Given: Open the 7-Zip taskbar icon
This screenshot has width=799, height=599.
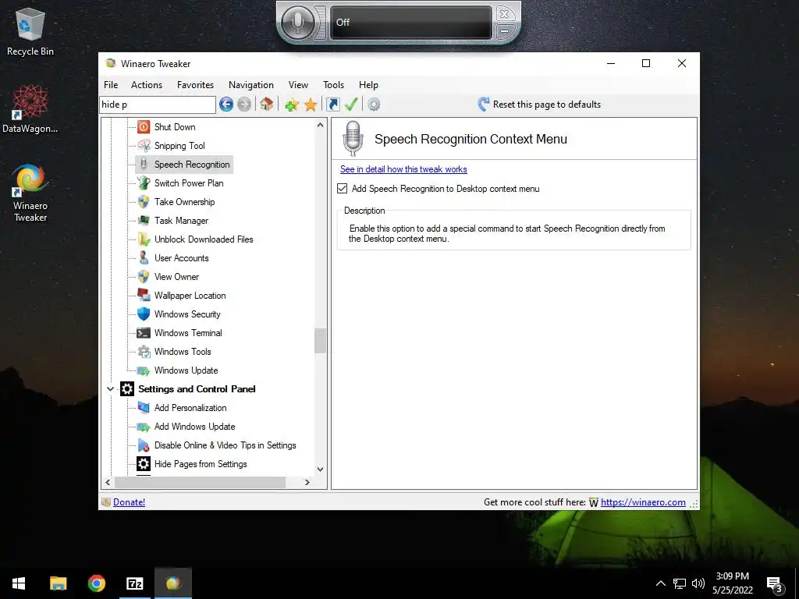Looking at the screenshot, I should 135,583.
